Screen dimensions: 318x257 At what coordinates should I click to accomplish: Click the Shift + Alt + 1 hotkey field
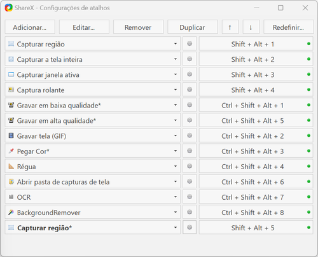[256, 44]
